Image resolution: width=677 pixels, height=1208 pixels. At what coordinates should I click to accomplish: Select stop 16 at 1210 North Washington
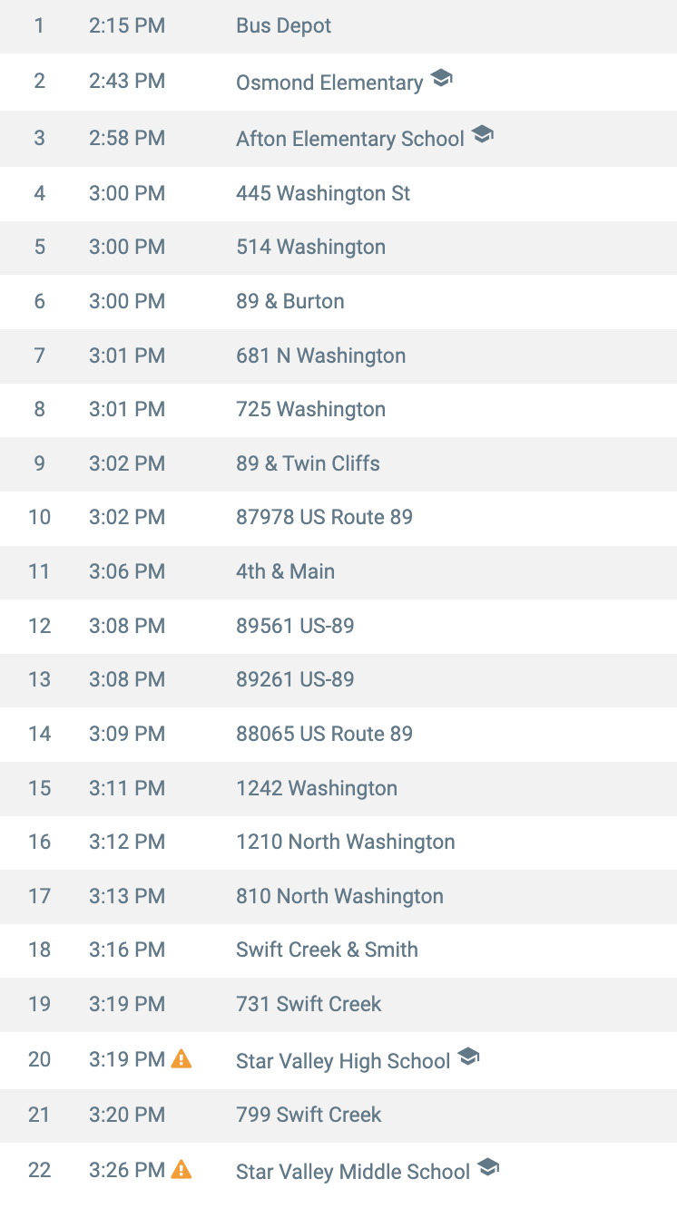(x=345, y=842)
